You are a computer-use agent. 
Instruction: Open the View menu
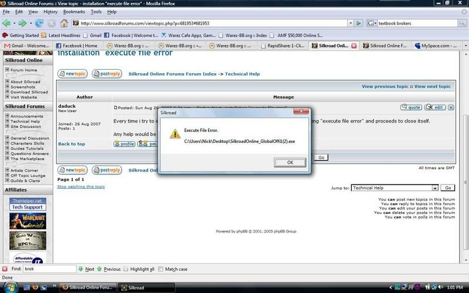coord(33,12)
